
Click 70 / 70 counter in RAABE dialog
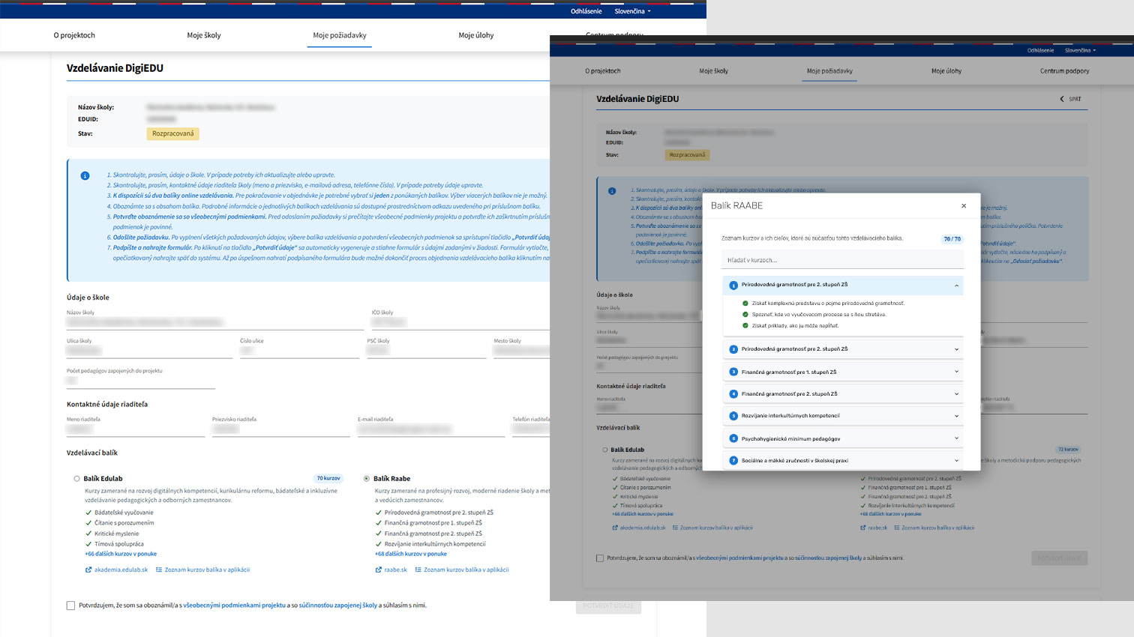click(x=952, y=239)
